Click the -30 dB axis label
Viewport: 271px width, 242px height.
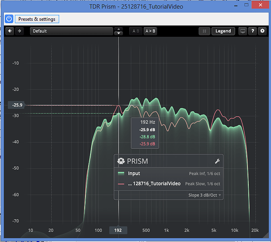[15, 116]
